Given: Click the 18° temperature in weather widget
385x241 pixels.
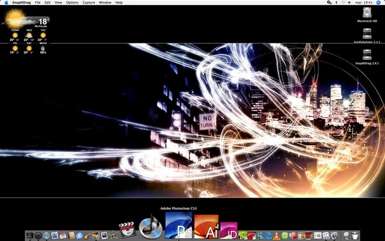Looking at the screenshot, I should [43, 21].
